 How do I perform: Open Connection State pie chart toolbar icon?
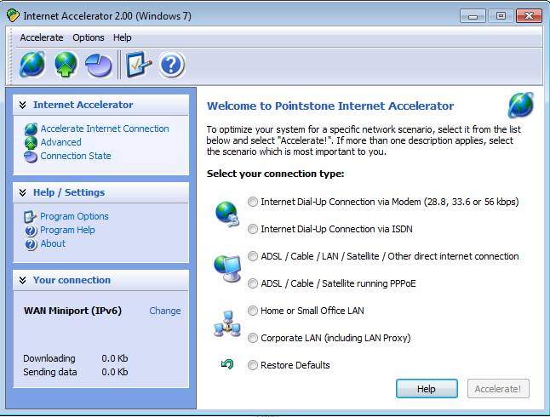(99, 65)
